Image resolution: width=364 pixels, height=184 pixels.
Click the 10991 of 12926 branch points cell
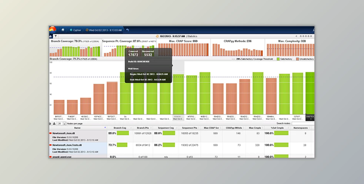[143, 134]
